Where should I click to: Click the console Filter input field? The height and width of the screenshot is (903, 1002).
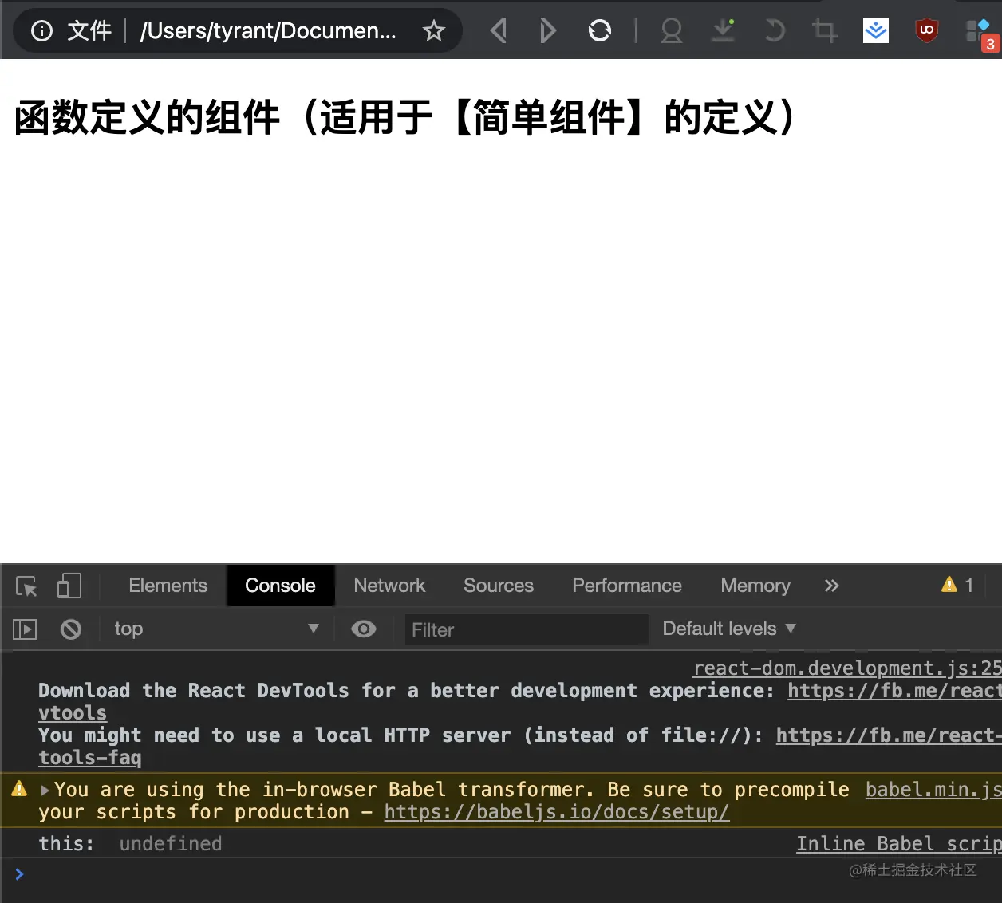pos(526,629)
